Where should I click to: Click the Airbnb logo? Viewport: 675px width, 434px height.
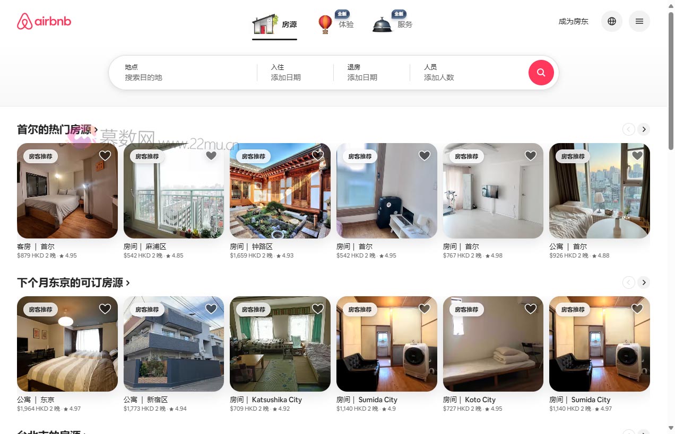tap(44, 21)
